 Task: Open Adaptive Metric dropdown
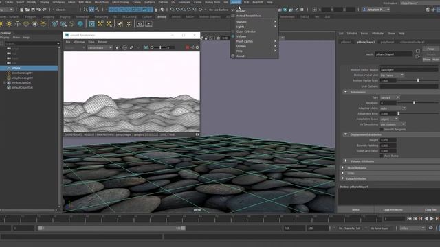393,108
